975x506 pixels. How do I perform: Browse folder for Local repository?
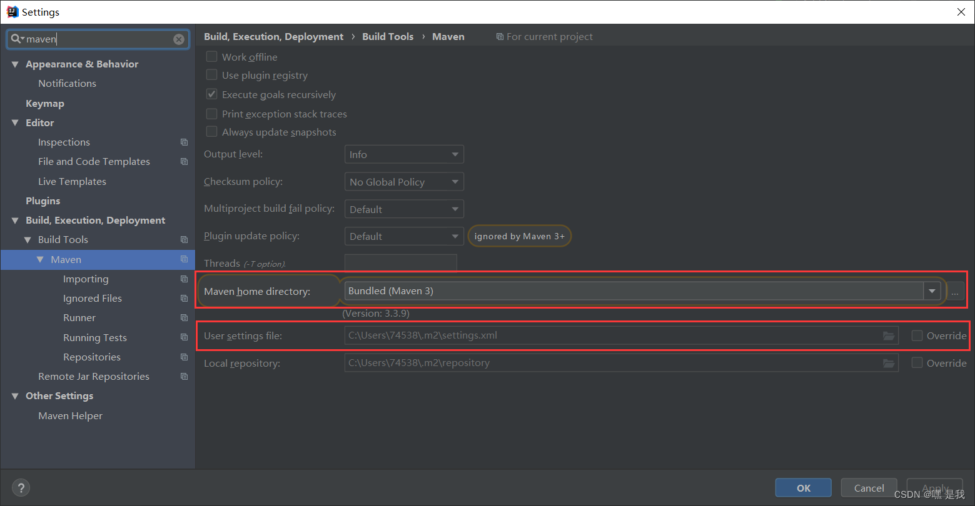pos(889,363)
